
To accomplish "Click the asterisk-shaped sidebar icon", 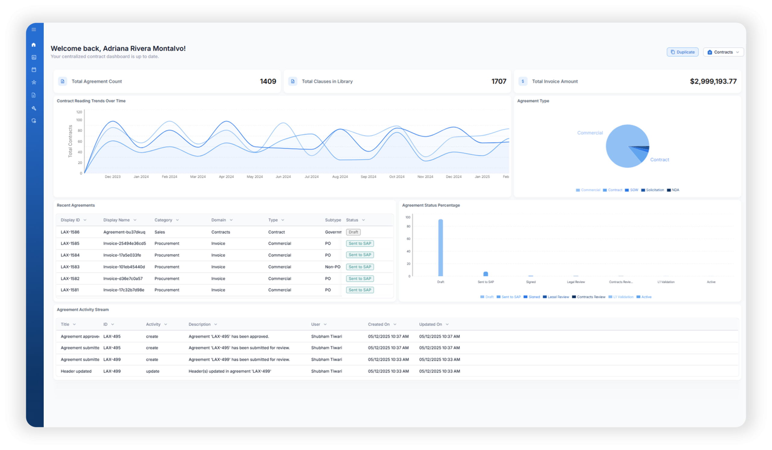I will 34,82.
